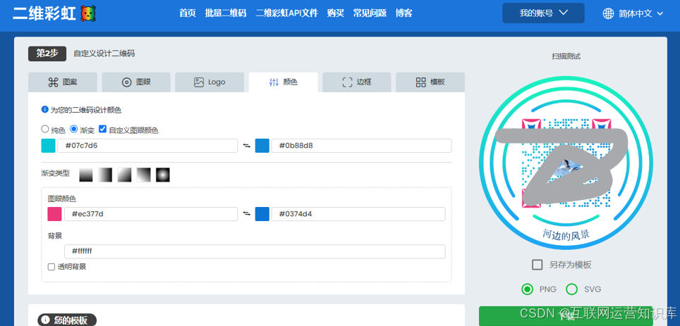The height and width of the screenshot is (326, 680).
Task: Check 另存为模板 checkbox
Action: 538,265
